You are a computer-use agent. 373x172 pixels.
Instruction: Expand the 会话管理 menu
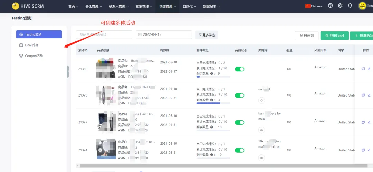[x=94, y=7]
